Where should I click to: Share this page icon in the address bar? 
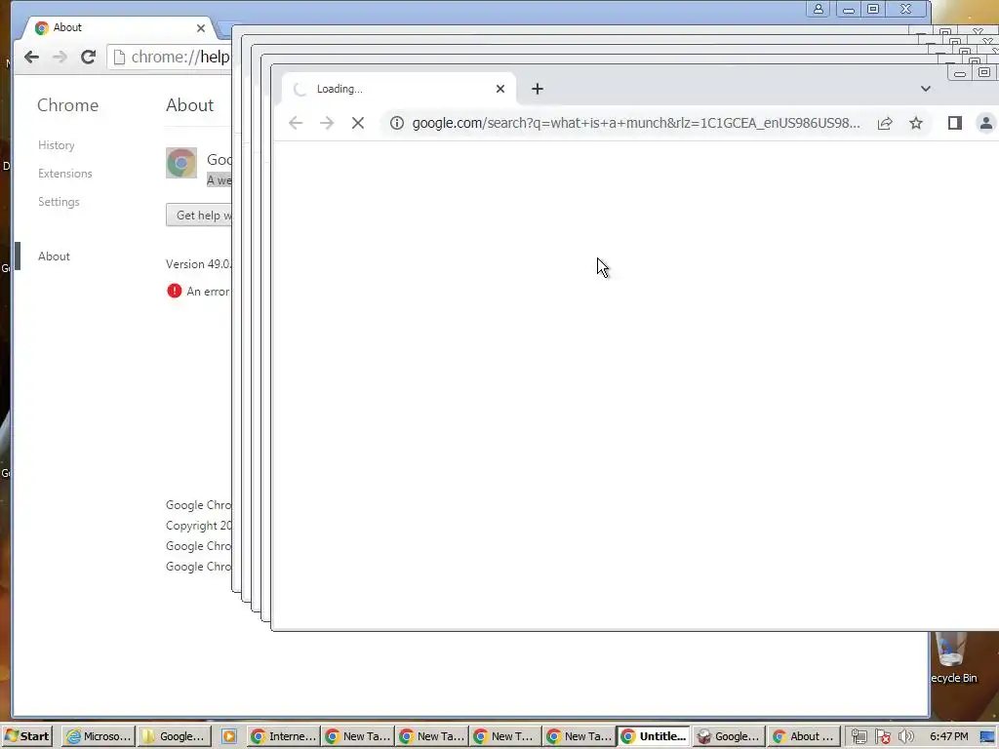[885, 123]
